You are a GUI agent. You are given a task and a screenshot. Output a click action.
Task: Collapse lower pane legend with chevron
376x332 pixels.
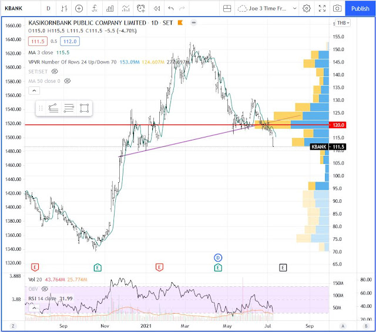click(34, 308)
